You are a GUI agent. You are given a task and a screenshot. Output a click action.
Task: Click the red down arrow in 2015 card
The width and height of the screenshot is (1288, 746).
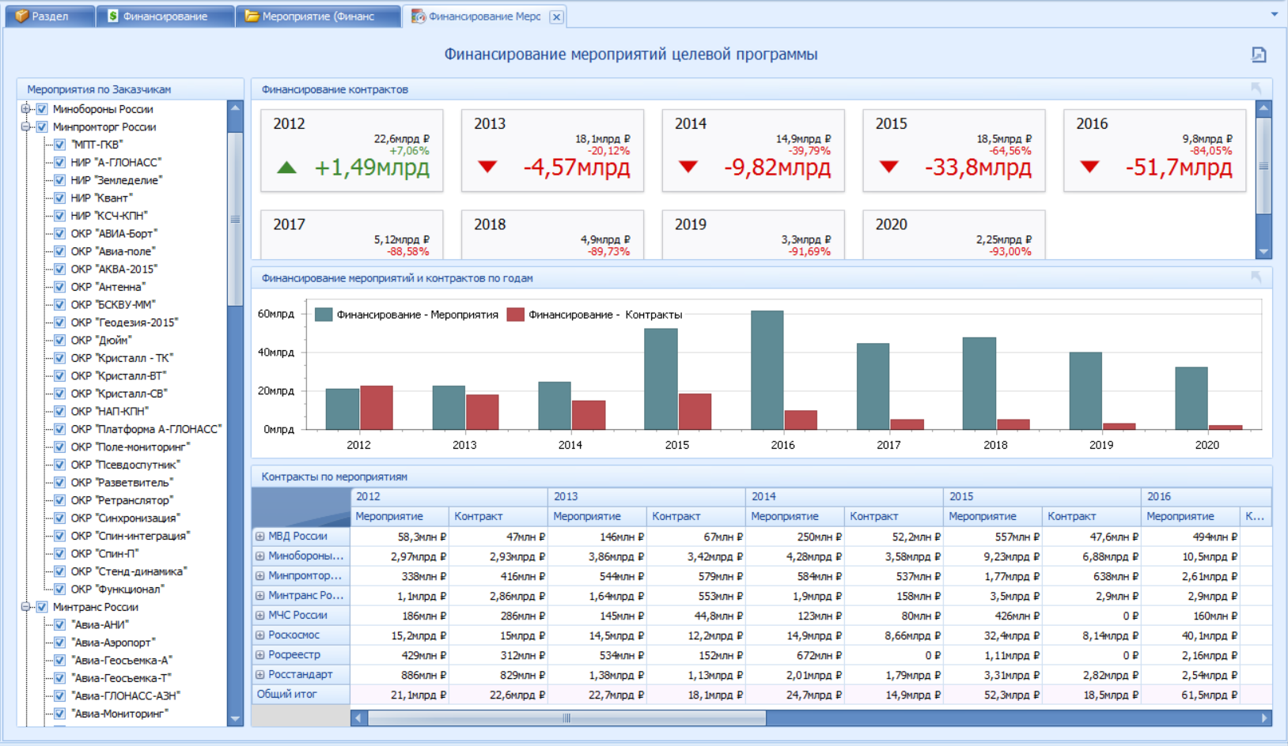click(x=889, y=167)
